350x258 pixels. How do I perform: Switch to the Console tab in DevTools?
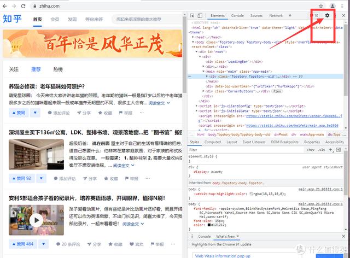(x=237, y=16)
